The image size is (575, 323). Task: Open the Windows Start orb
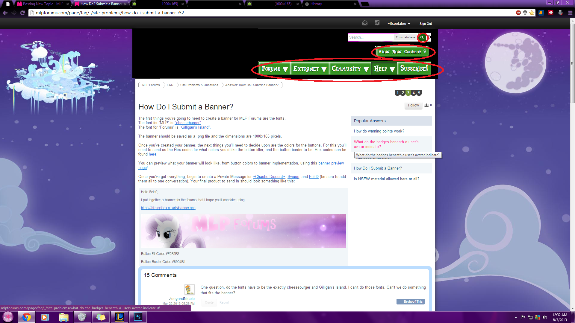(x=8, y=317)
